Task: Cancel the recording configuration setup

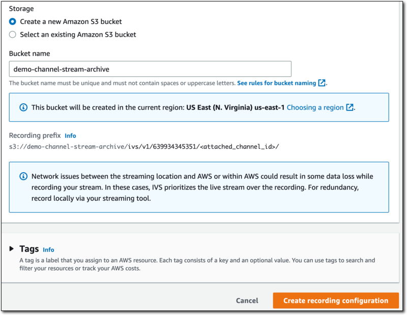Action: [x=247, y=300]
